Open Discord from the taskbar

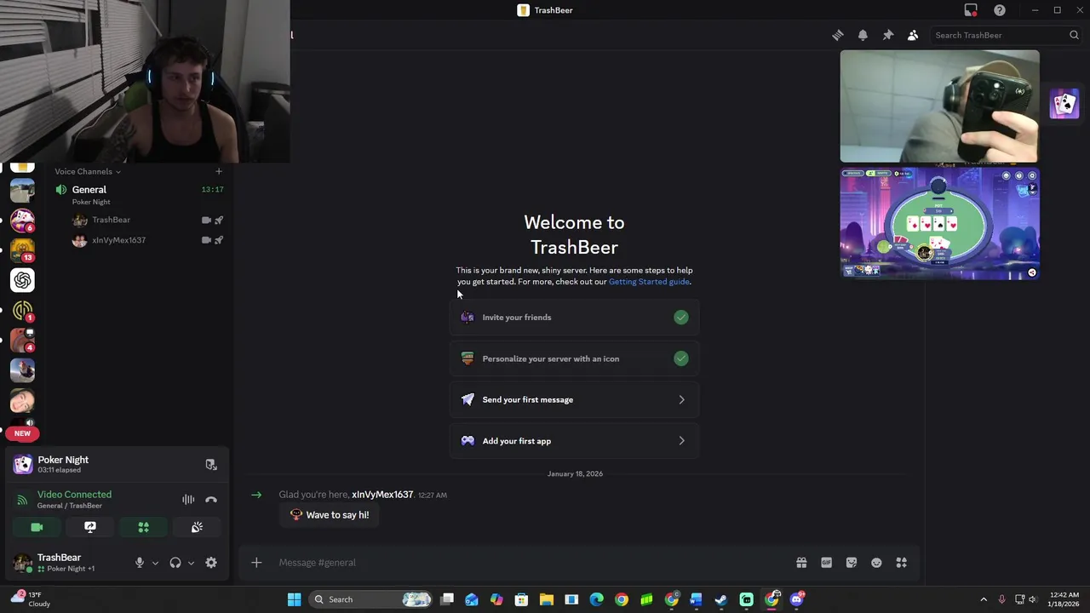point(796,599)
